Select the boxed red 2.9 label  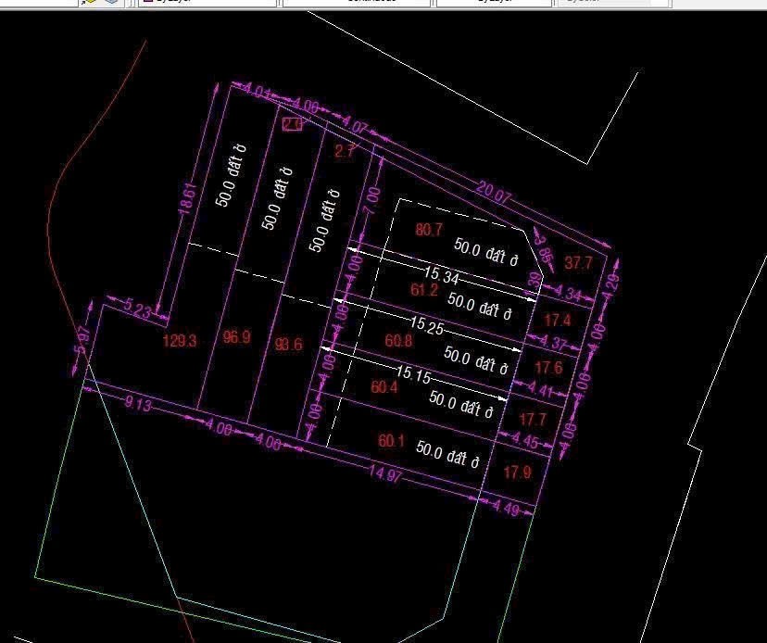[x=293, y=124]
